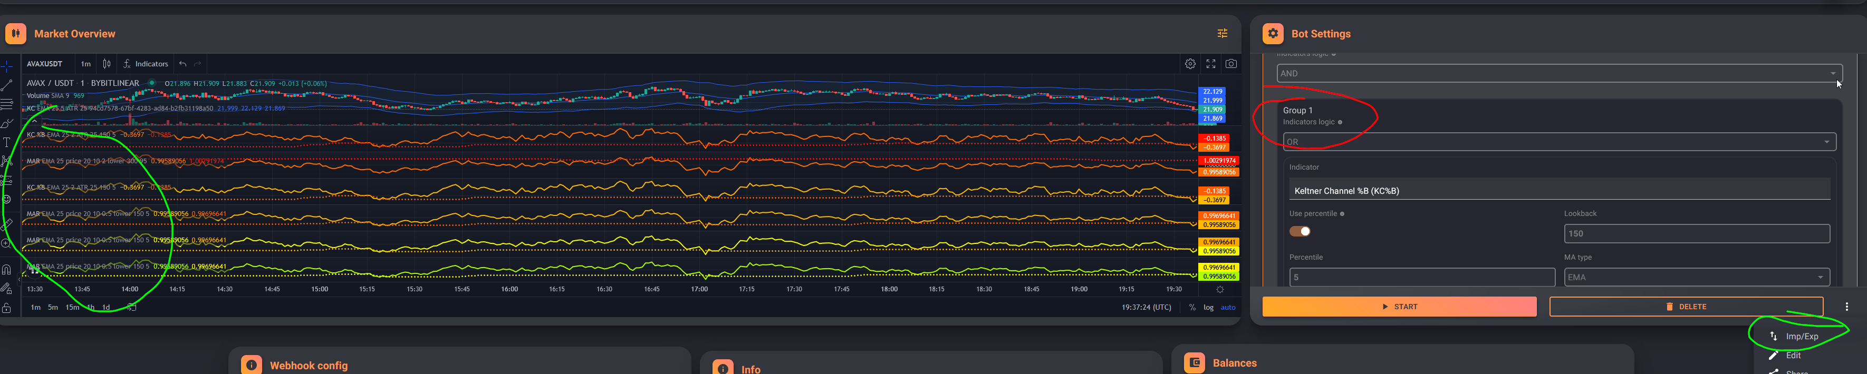The width and height of the screenshot is (1867, 374).
Task: Click the Volume SMA 9 legend
Action: coord(55,95)
